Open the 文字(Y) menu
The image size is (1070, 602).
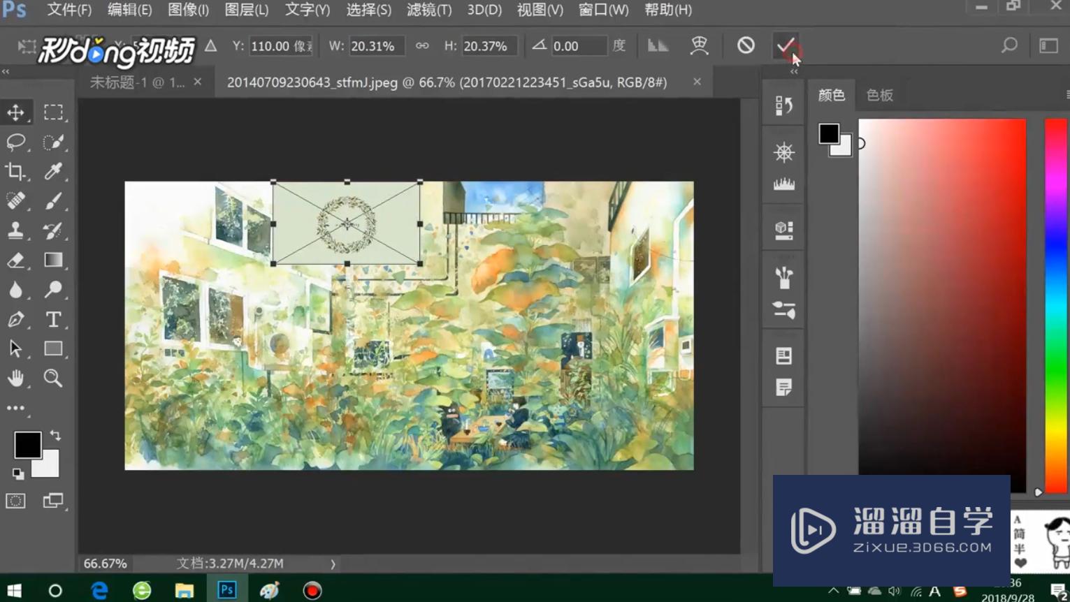click(x=307, y=10)
